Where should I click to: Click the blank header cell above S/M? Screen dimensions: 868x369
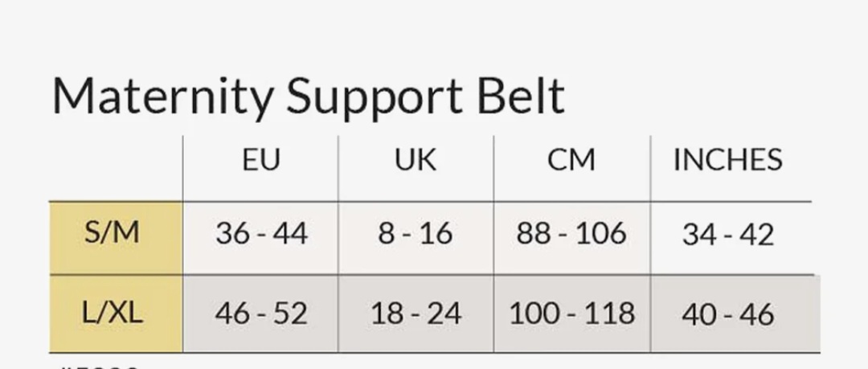[117, 167]
